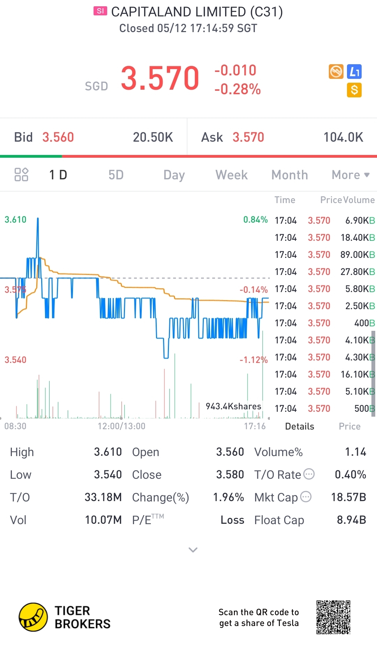
Task: Tap the Tesla share QR code
Action: pos(333,617)
